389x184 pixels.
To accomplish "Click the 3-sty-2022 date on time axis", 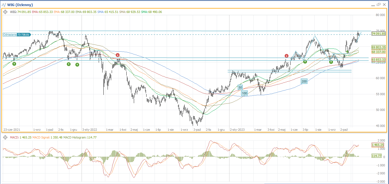I will [90, 129].
